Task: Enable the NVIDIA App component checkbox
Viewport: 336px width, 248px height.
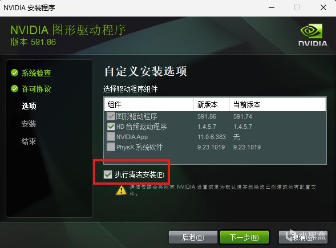Action: click(111, 137)
